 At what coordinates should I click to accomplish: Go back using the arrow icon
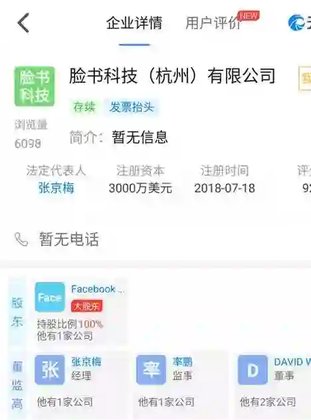click(23, 23)
